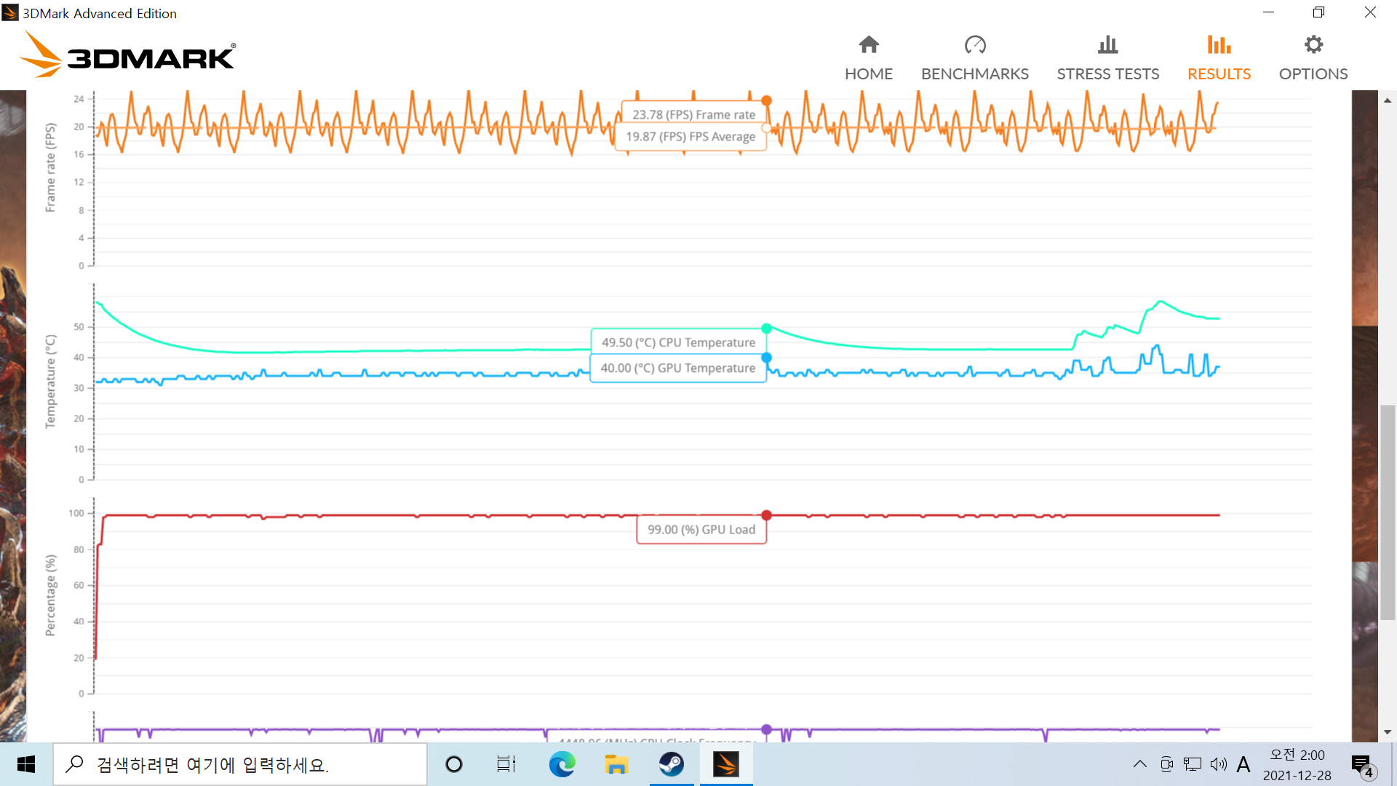Click the Windows search input field
Image resolution: width=1397 pixels, height=786 pixels.
tap(240, 764)
